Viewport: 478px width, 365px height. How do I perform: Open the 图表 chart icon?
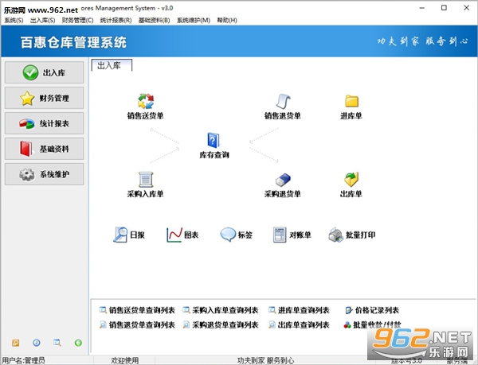(x=174, y=235)
